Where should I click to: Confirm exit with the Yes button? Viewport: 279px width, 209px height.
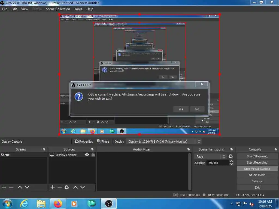coord(181,109)
